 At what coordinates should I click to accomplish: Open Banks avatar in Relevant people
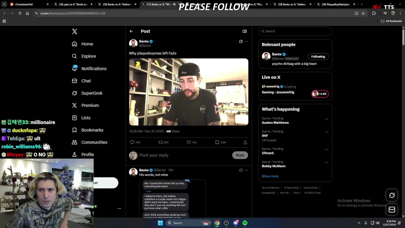266,56
